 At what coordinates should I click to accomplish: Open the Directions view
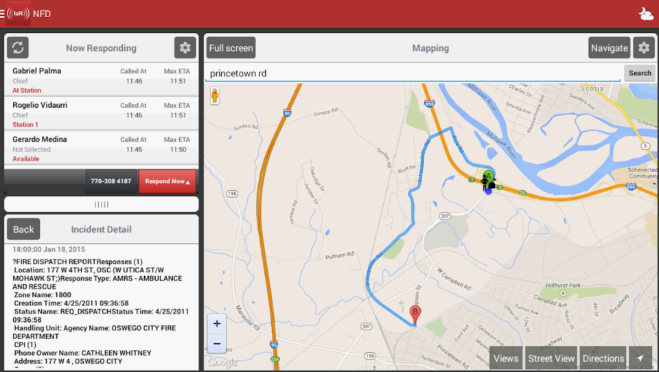[603, 358]
